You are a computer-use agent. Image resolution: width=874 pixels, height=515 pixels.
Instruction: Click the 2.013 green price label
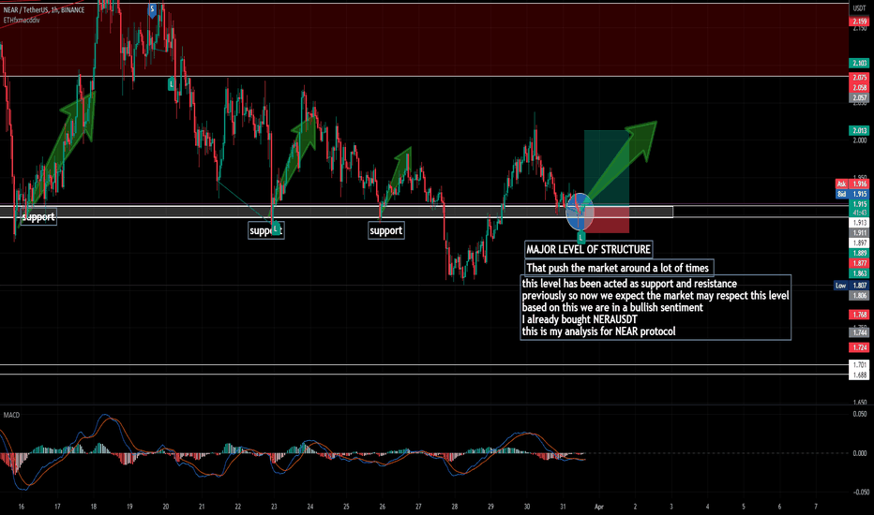[x=860, y=131]
